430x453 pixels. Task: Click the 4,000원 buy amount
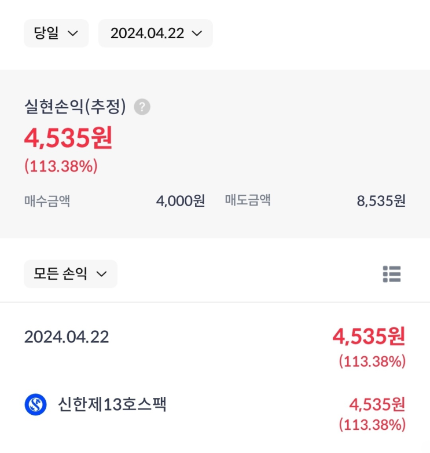coord(181,201)
